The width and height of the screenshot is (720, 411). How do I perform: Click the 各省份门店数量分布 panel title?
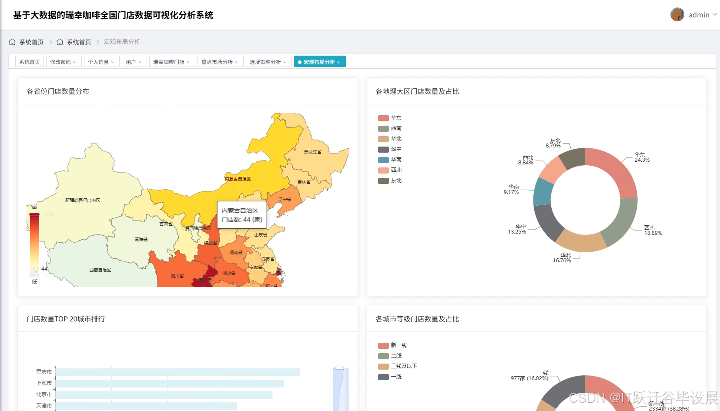click(x=58, y=91)
